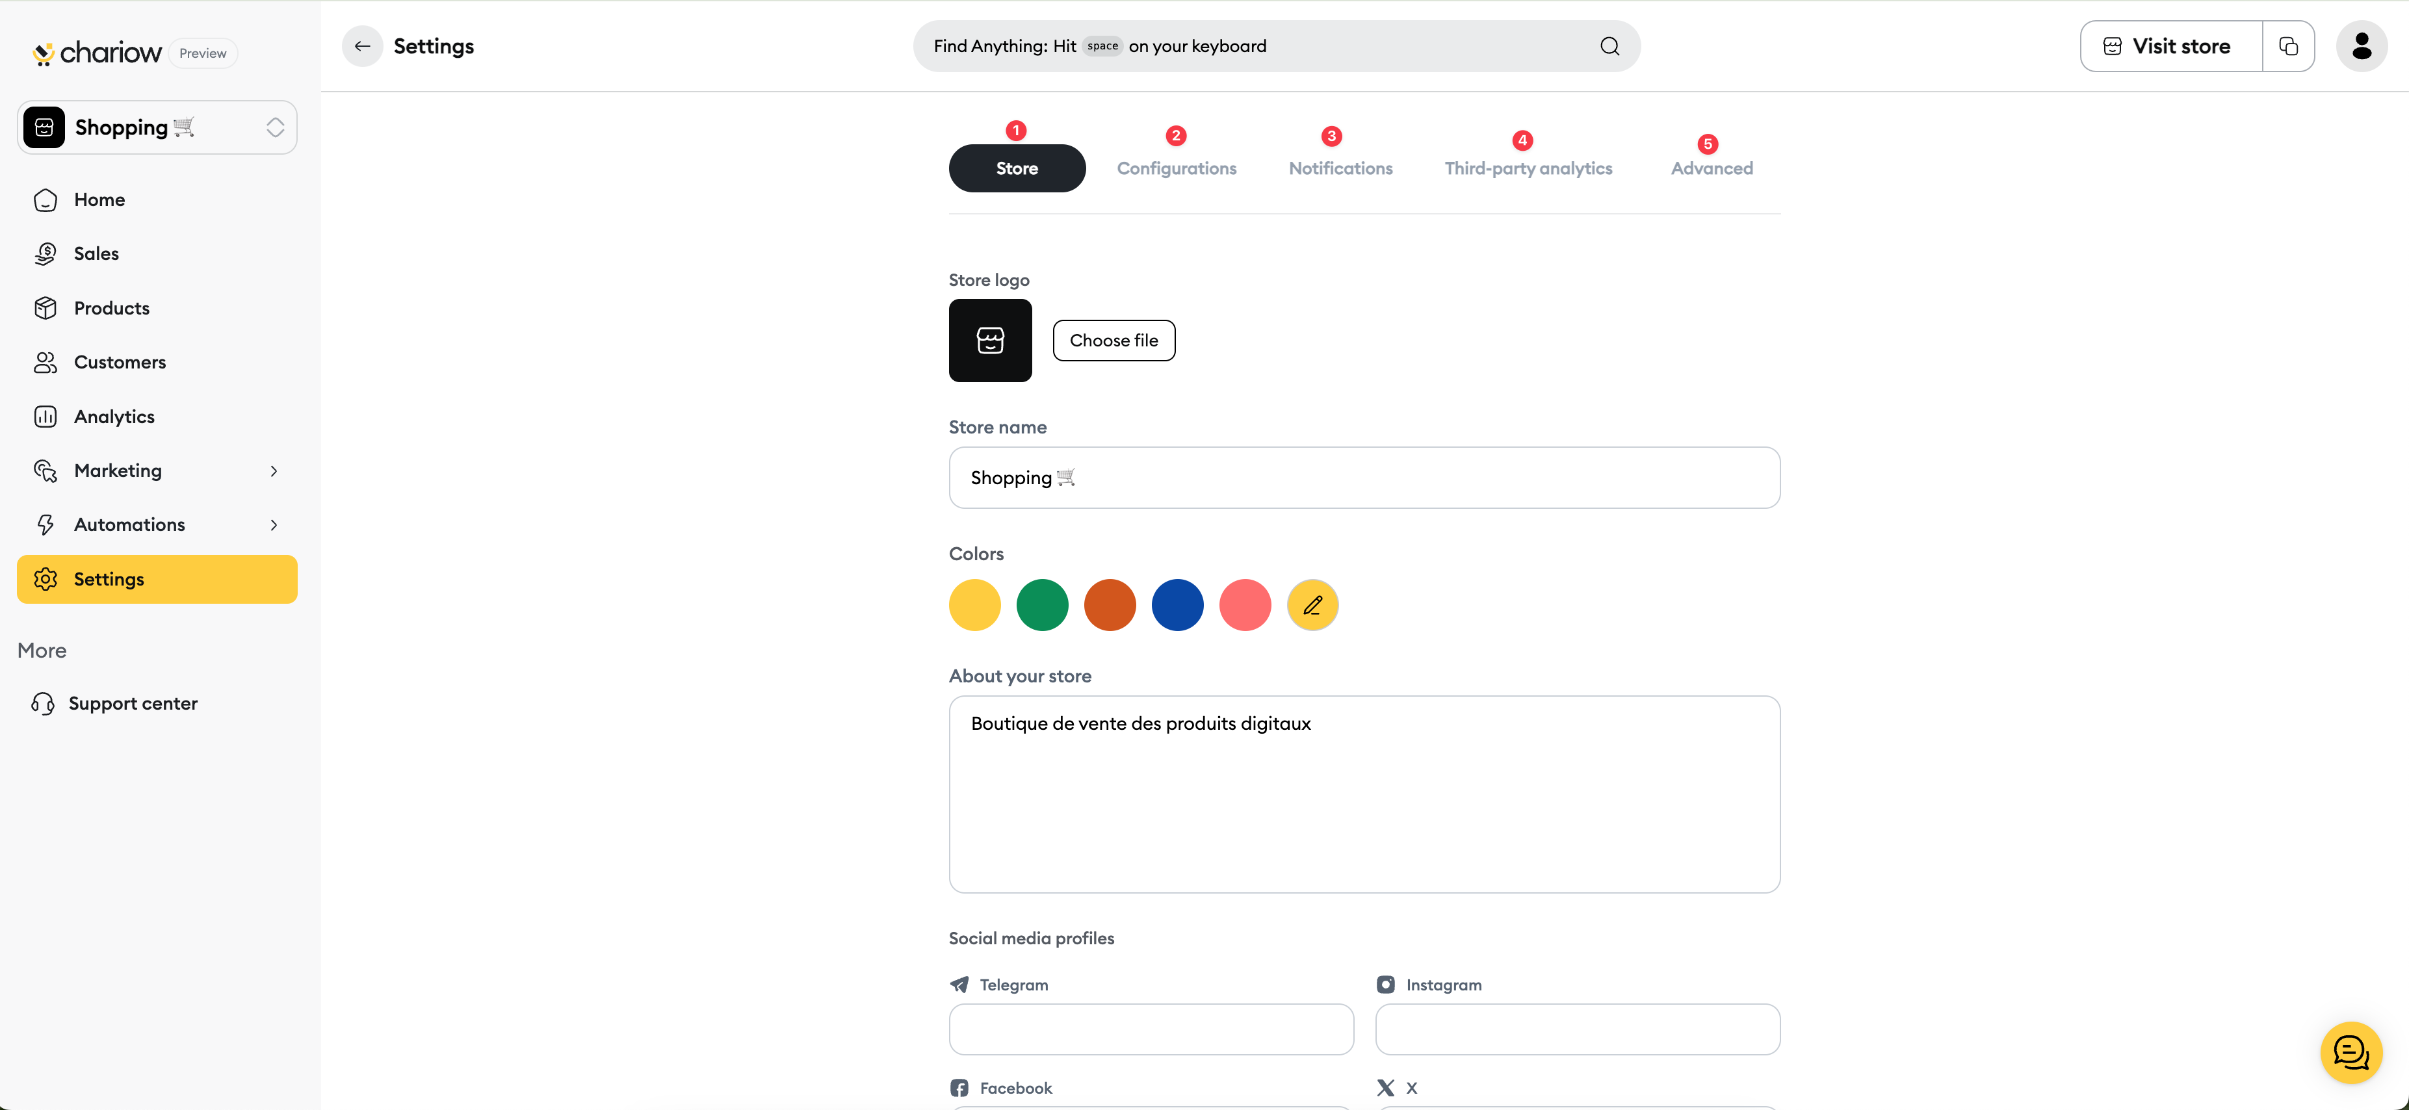
Task: Open Customers page
Action: (157, 362)
